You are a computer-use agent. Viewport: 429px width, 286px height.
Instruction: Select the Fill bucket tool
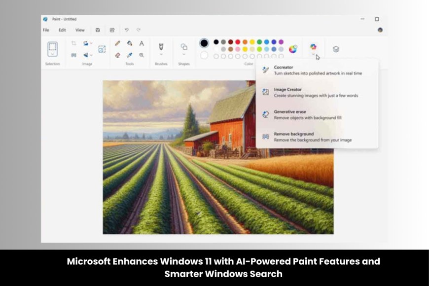pyautogui.click(x=129, y=43)
